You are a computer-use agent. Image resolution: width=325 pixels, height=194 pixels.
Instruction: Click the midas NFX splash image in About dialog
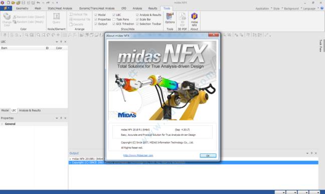(x=162, y=80)
